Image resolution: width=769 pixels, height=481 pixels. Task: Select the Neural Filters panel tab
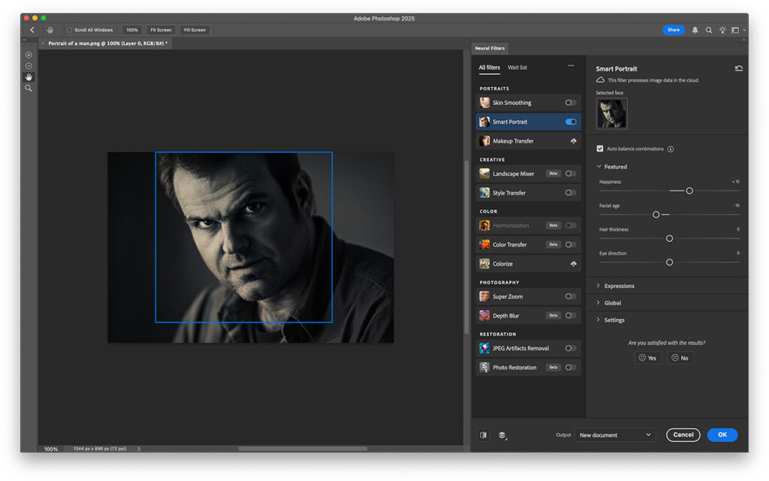point(490,48)
